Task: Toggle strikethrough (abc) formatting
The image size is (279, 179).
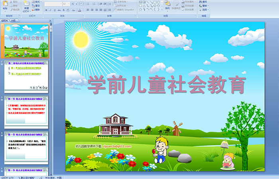Action: point(59,10)
